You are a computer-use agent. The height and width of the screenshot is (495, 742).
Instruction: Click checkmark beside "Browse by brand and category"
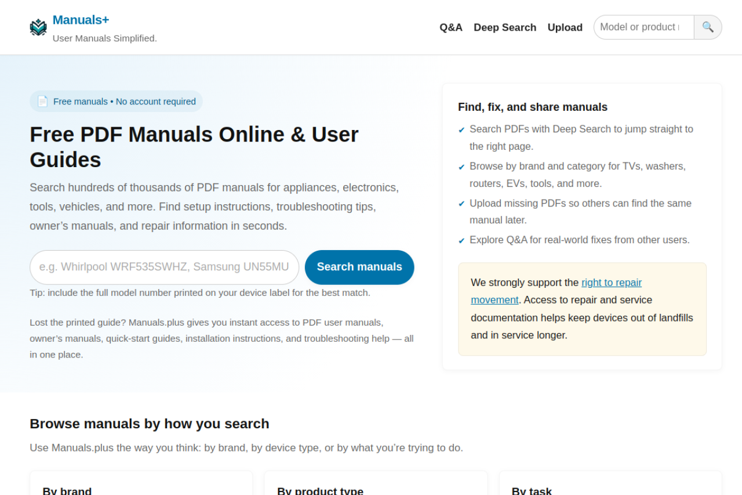coord(461,167)
